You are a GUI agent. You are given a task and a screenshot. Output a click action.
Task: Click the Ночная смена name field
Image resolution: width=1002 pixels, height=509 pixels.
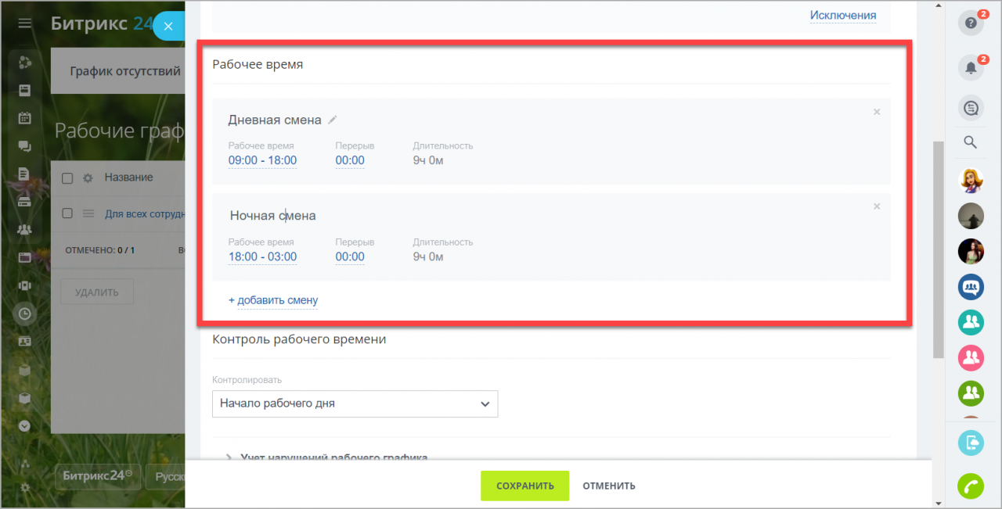[273, 216]
